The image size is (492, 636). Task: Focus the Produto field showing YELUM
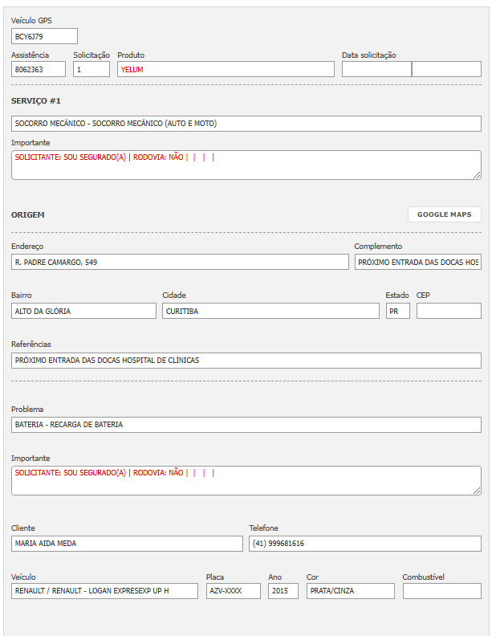point(226,70)
